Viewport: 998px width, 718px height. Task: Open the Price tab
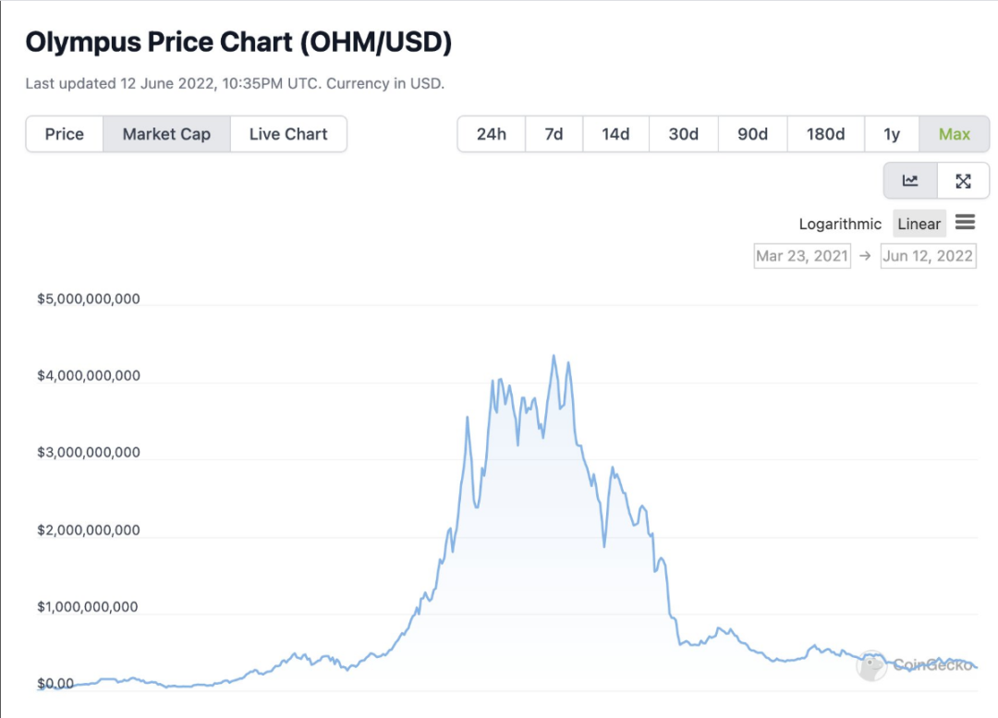point(65,134)
